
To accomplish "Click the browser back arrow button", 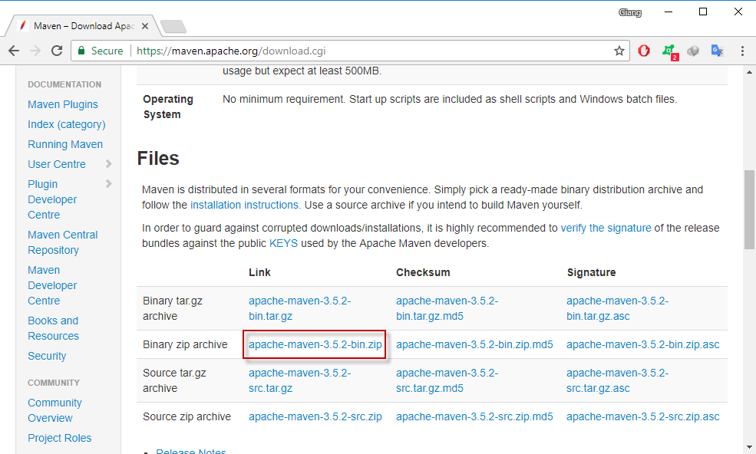I will 14,51.
